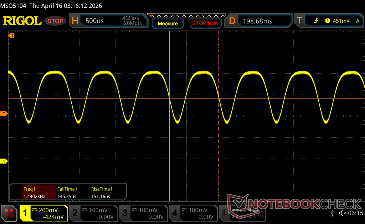Open the delay 198.68ms settings
Image resolution: width=365 pixels, height=224 pixels.
pos(259,21)
